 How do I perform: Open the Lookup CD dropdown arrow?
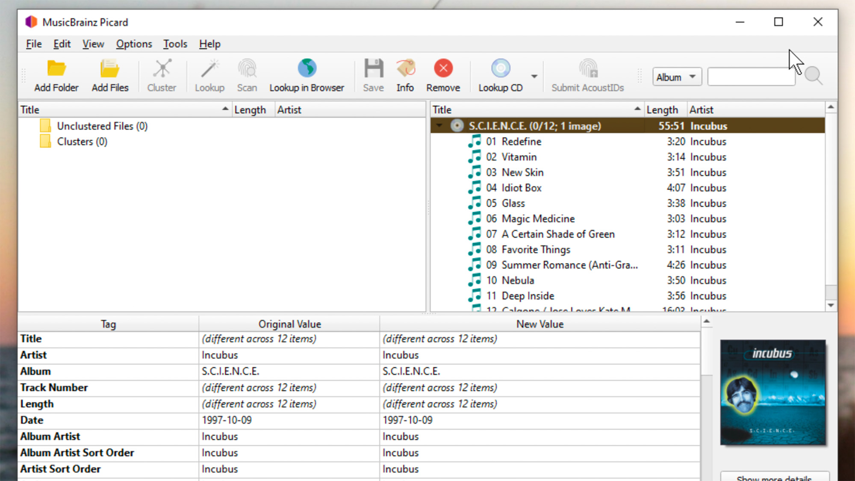534,77
